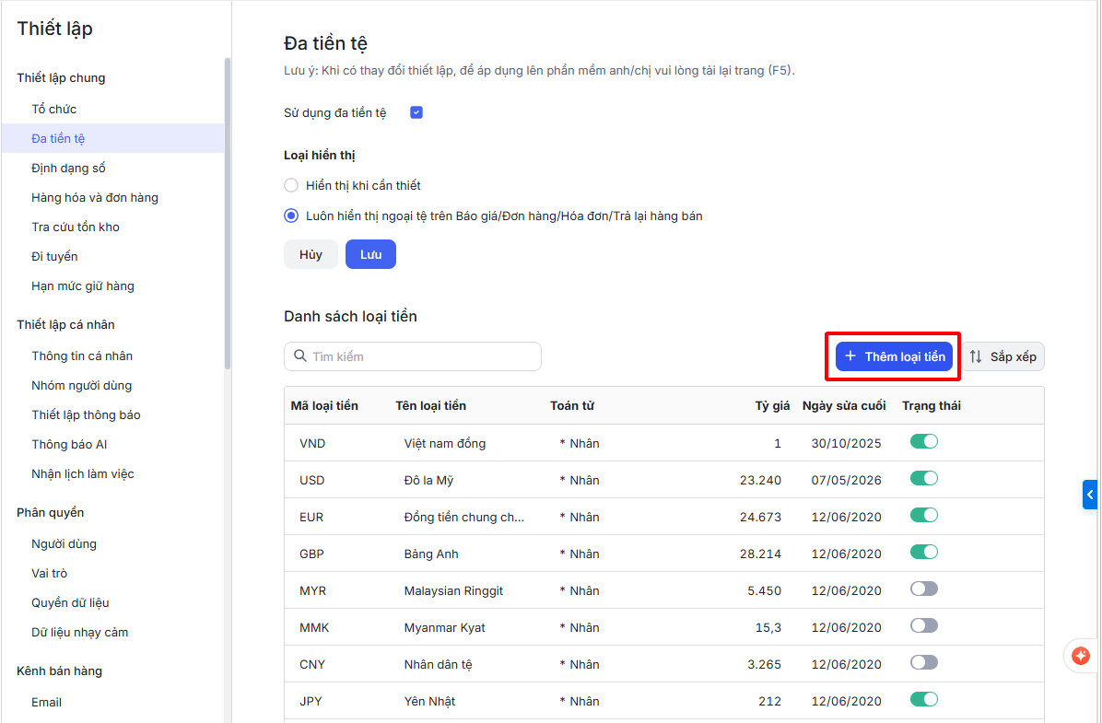
Task: Turn off the GBP status switch
Action: tap(923, 553)
